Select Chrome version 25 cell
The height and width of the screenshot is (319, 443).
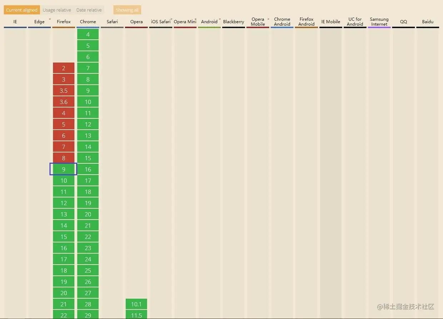point(88,270)
